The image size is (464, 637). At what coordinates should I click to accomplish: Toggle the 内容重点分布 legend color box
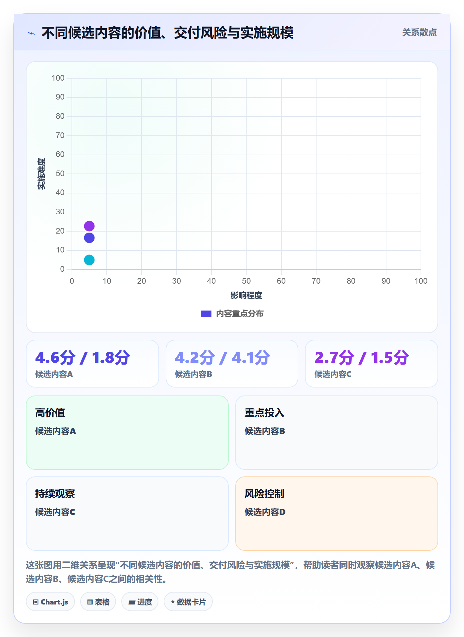coord(206,314)
